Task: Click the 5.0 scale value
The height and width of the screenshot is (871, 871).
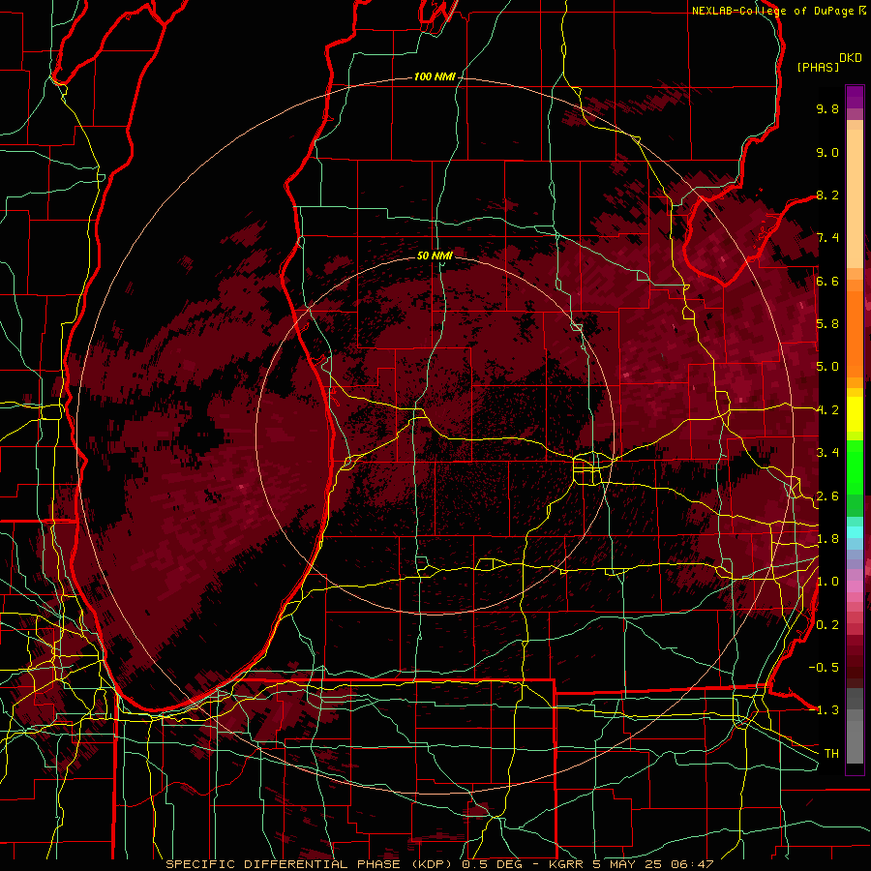Action: [x=827, y=367]
